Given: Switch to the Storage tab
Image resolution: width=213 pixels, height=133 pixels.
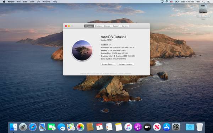Looking at the screenshot, I should click(107, 26).
